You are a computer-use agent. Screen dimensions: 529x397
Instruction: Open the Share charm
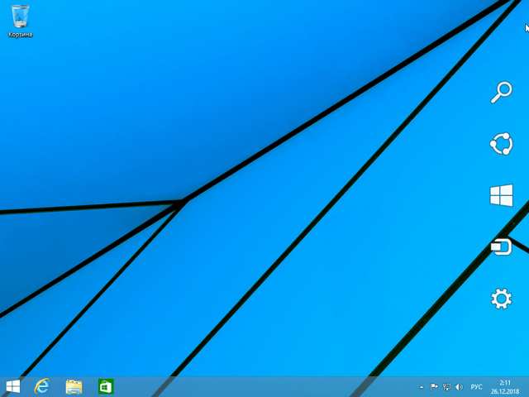click(x=501, y=144)
